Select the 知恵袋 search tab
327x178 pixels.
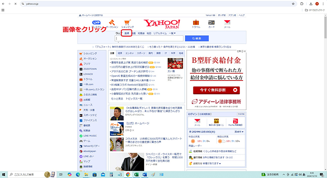[141, 33]
